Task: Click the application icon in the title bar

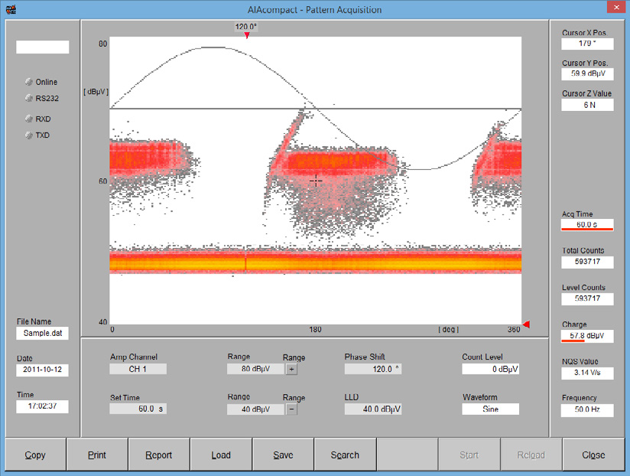Action: pos(10,10)
